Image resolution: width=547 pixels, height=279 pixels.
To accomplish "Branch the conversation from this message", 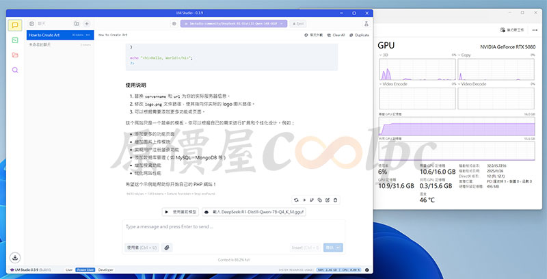I will 312,200.
